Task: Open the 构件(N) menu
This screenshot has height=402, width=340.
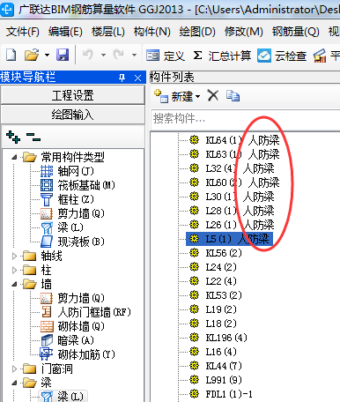Action: coord(152,32)
